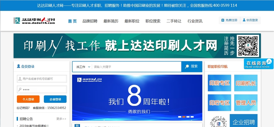The image size is (274, 127).
Task: Click the 8周年 carousel slide
Action: (137, 98)
